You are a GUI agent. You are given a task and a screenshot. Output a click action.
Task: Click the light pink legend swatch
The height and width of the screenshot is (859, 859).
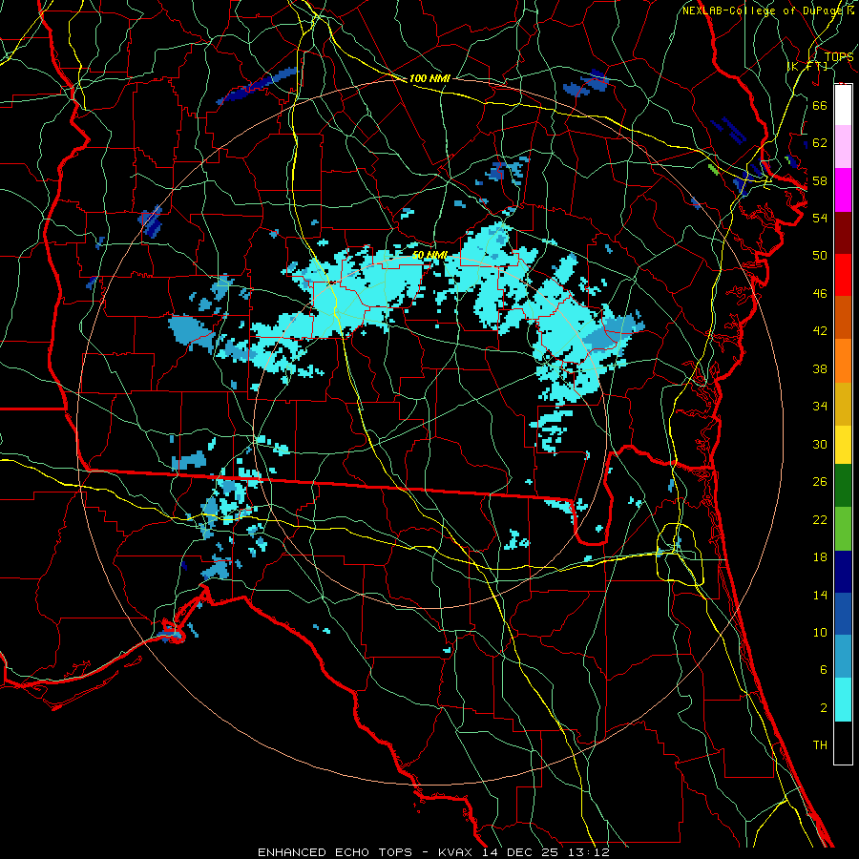point(843,147)
